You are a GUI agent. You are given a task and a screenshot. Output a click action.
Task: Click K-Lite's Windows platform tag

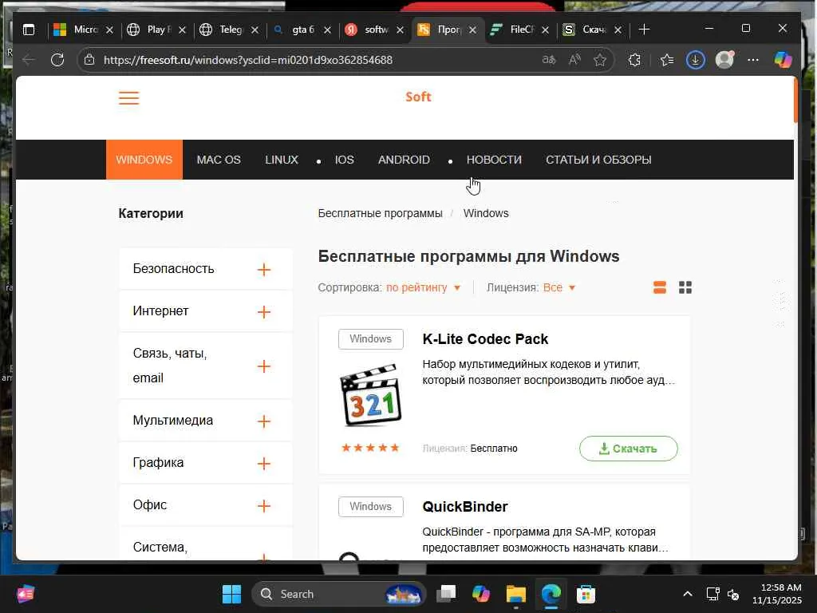point(370,338)
